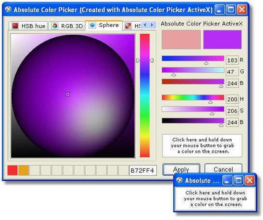This screenshot has width=263, height=220.
Task: Click the H slider thumb marker
Action: pyautogui.click(x=211, y=102)
